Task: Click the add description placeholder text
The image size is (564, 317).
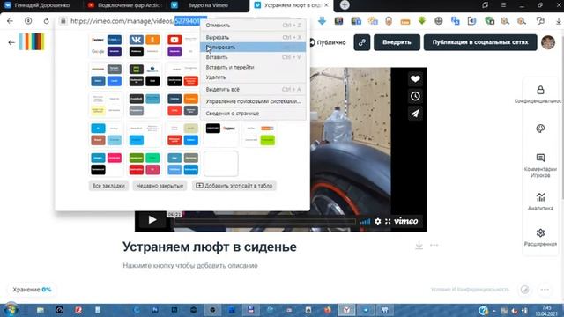Action: [190, 266]
